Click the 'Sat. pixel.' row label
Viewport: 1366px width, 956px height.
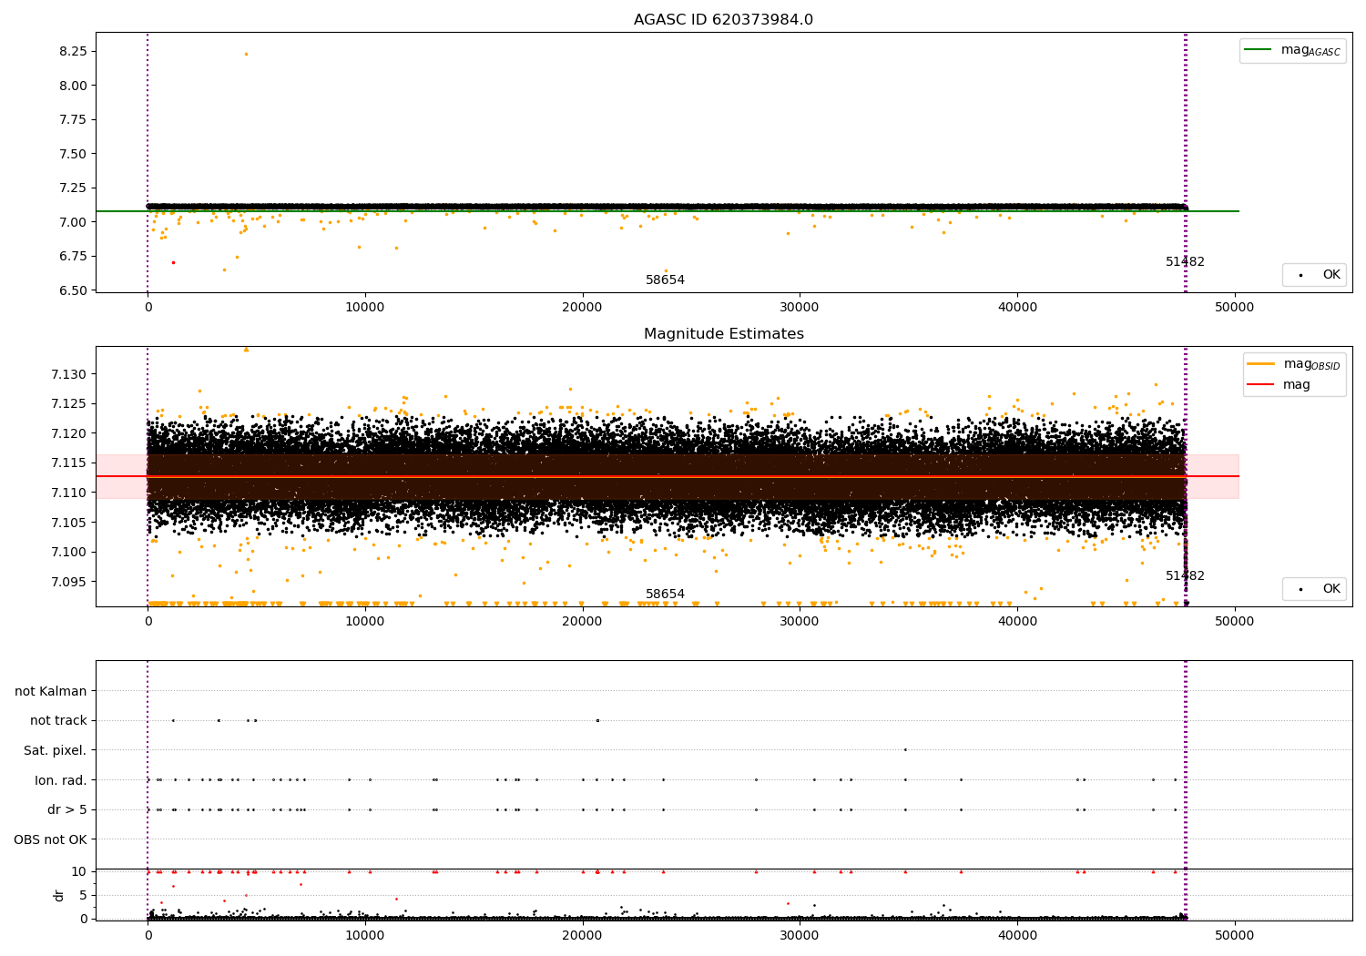[x=56, y=751]
